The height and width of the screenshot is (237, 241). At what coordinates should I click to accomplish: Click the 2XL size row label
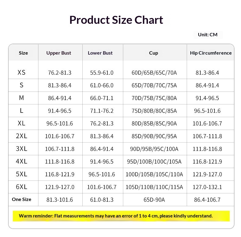(x=22, y=136)
